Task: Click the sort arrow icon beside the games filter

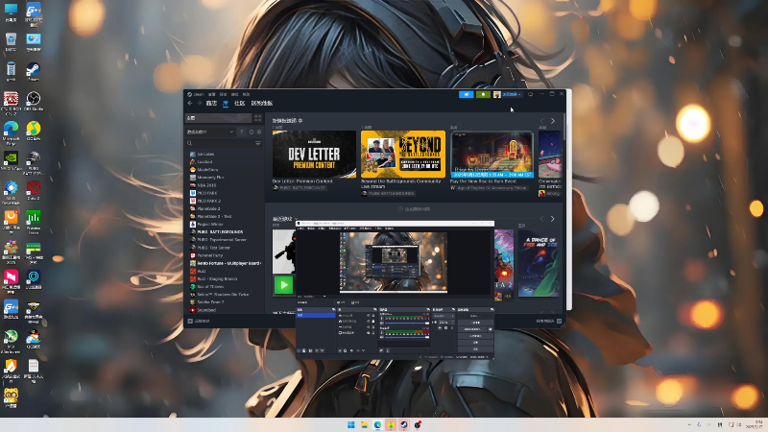Action: click(x=242, y=132)
